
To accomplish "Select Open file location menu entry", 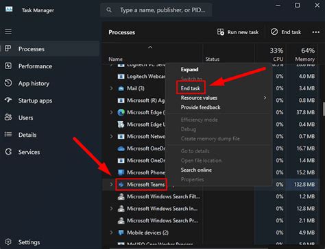I will [201, 161].
